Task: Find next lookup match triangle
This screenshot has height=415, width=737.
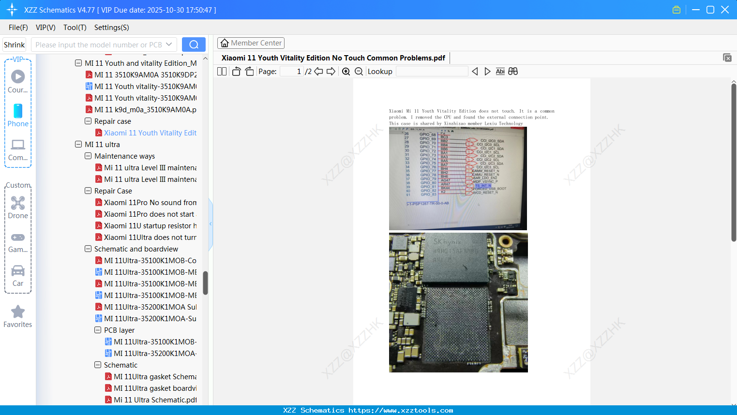Action: (x=487, y=71)
